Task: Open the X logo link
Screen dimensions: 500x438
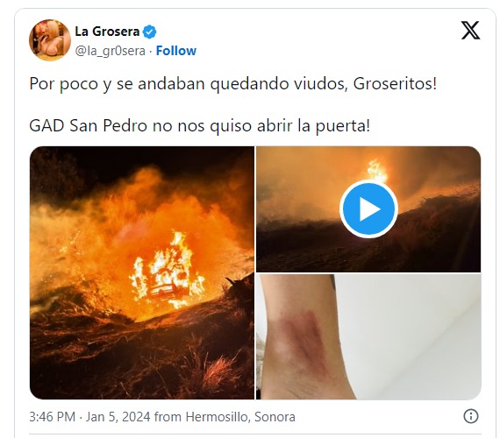Action: coord(470,31)
